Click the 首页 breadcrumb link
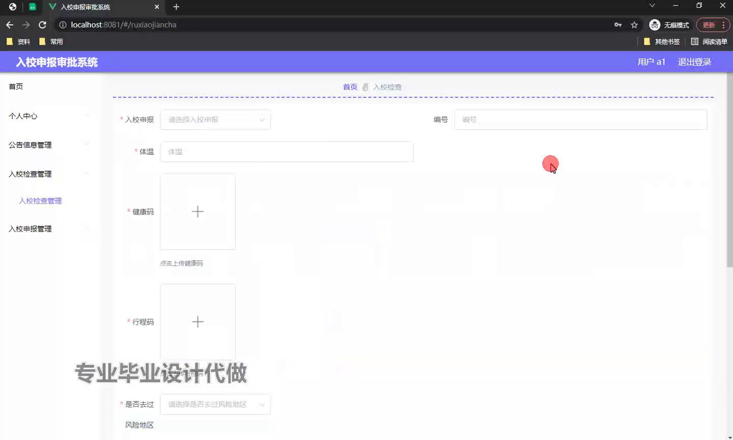733x440 pixels. click(350, 87)
